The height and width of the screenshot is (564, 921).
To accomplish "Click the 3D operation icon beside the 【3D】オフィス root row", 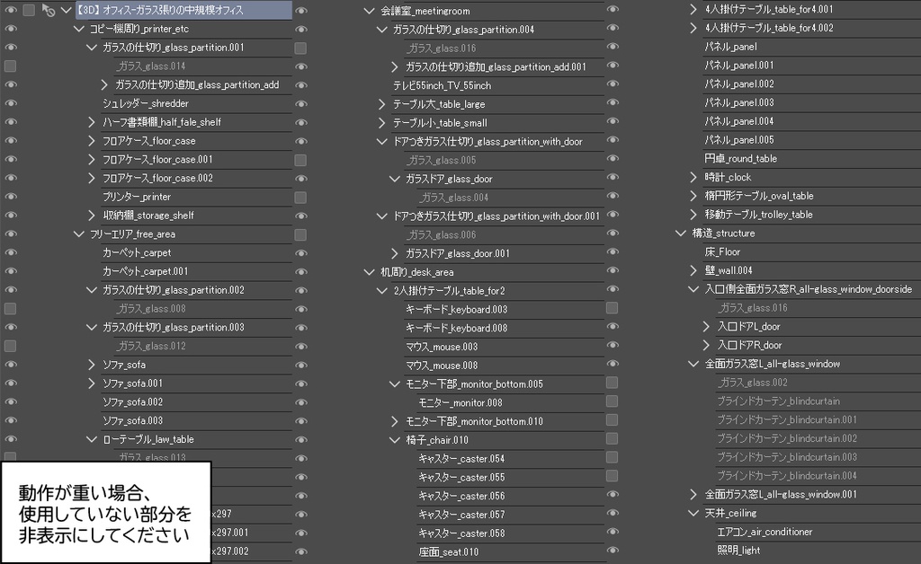I will 49,10.
